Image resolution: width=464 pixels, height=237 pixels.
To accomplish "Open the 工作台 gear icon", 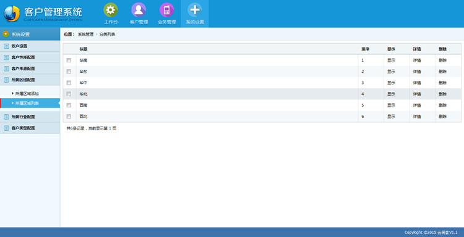I will coord(111,10).
